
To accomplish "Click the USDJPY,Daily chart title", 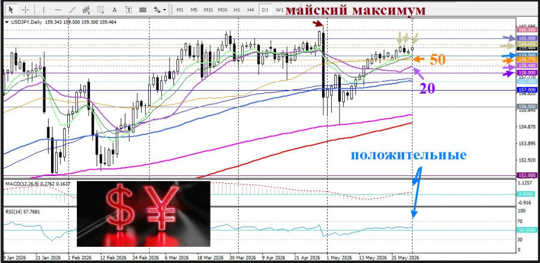I will 26,22.
